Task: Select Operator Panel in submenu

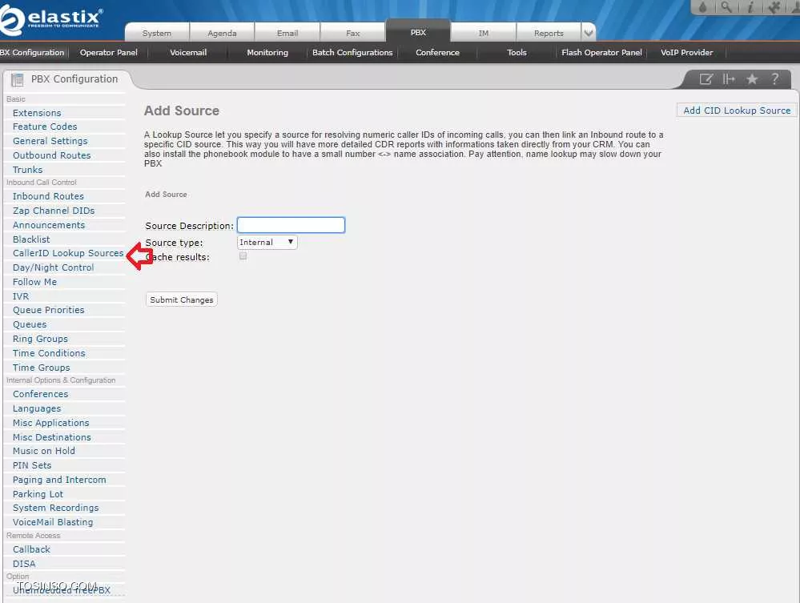Action: 109,53
